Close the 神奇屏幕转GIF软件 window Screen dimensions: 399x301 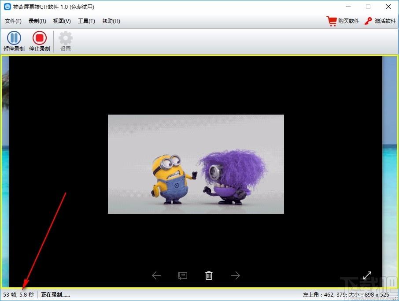pyautogui.click(x=388, y=7)
